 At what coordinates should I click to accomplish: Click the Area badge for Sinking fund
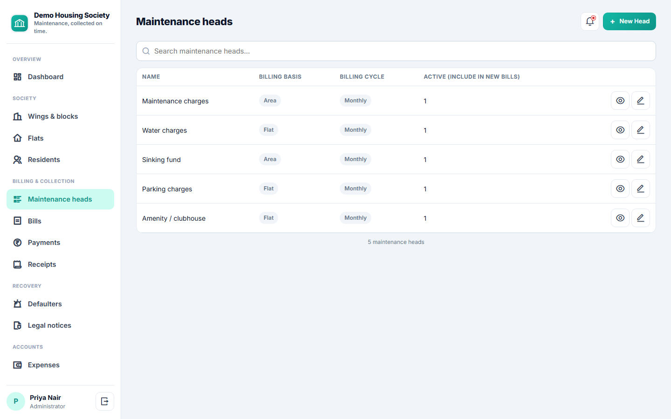270,159
